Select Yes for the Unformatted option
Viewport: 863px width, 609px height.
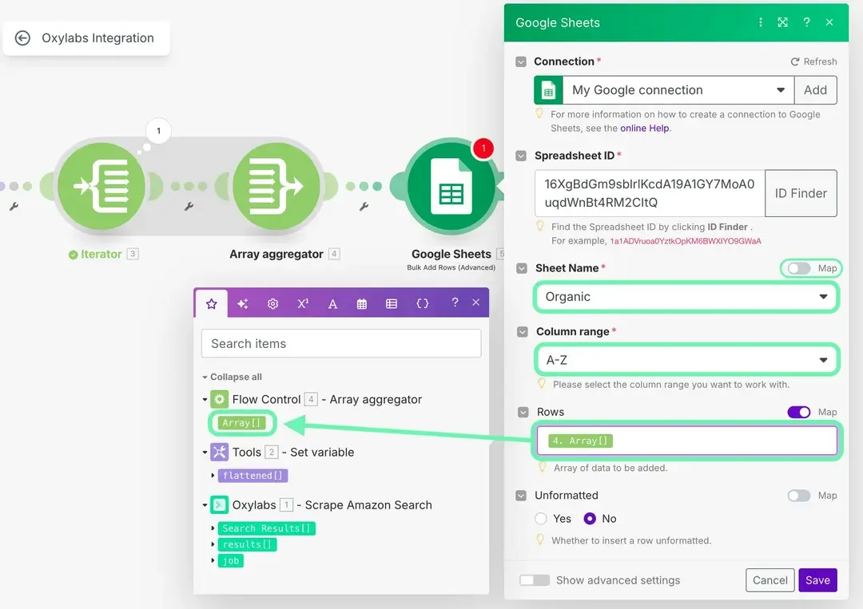pos(541,519)
